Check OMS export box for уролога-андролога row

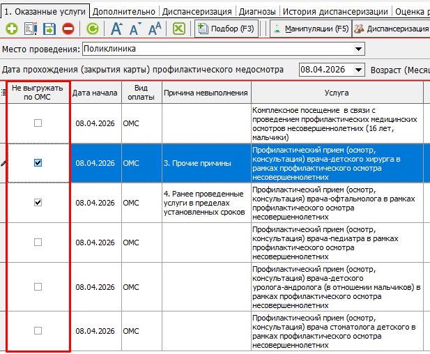click(38, 286)
